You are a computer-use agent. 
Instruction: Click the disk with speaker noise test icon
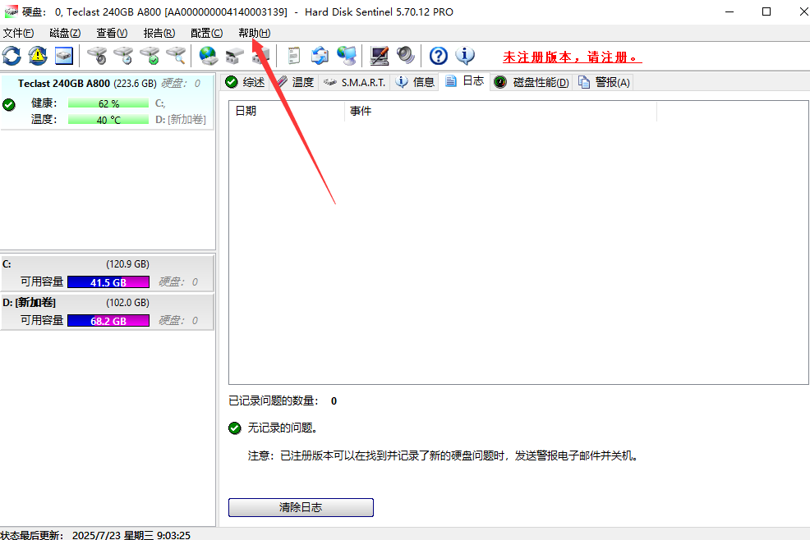(97, 56)
